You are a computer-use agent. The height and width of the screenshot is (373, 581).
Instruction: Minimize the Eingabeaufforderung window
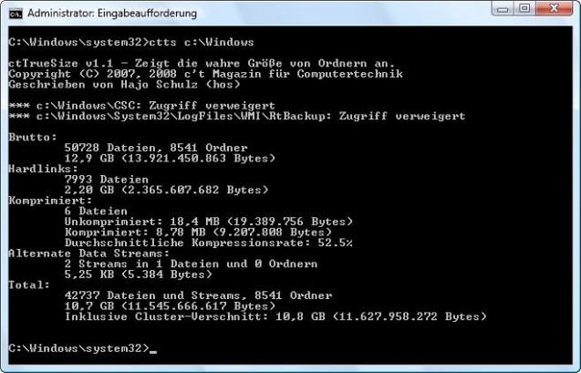503,8
